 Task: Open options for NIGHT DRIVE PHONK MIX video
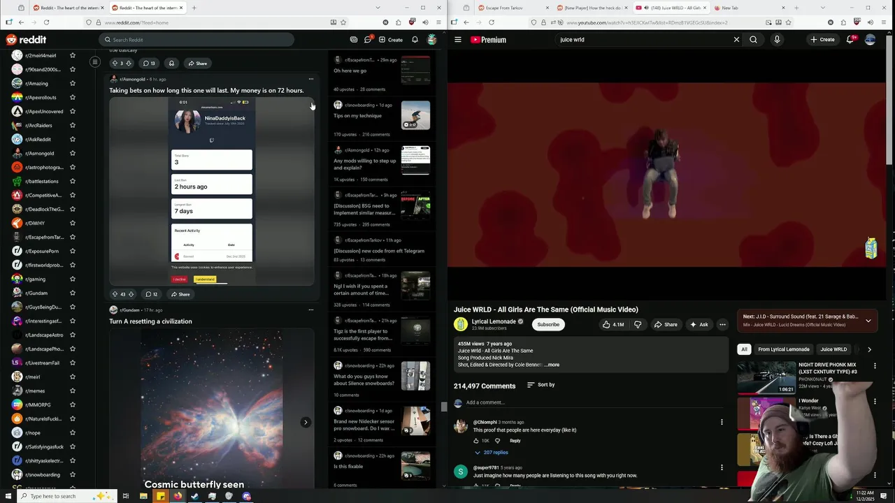click(x=875, y=365)
